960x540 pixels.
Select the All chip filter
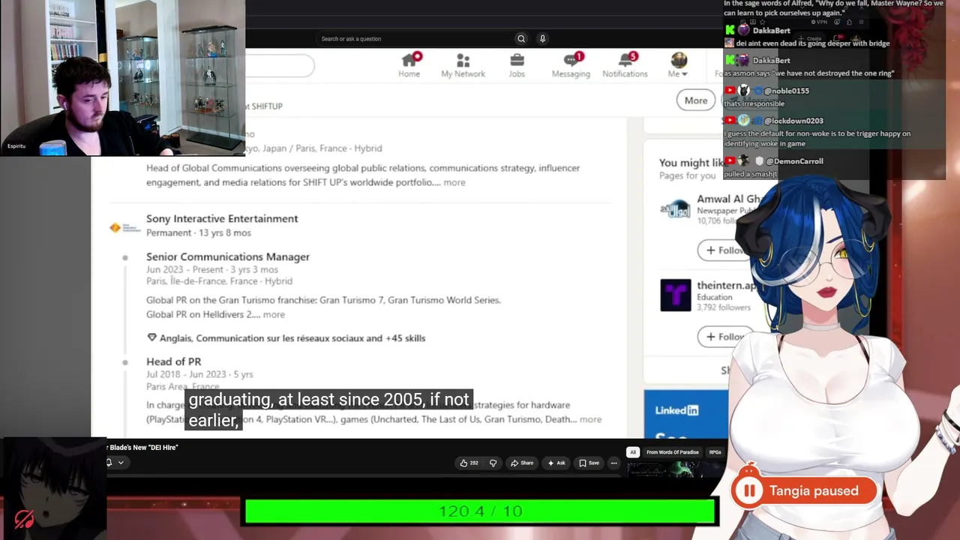(633, 452)
